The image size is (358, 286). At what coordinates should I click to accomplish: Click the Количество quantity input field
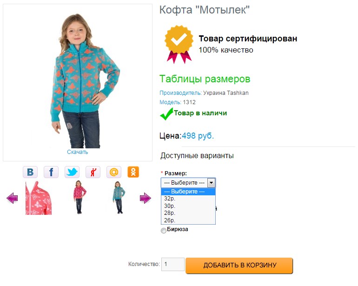tap(172, 265)
